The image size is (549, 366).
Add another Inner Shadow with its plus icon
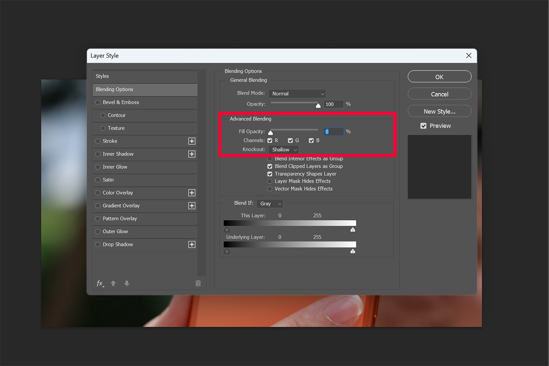tap(192, 154)
